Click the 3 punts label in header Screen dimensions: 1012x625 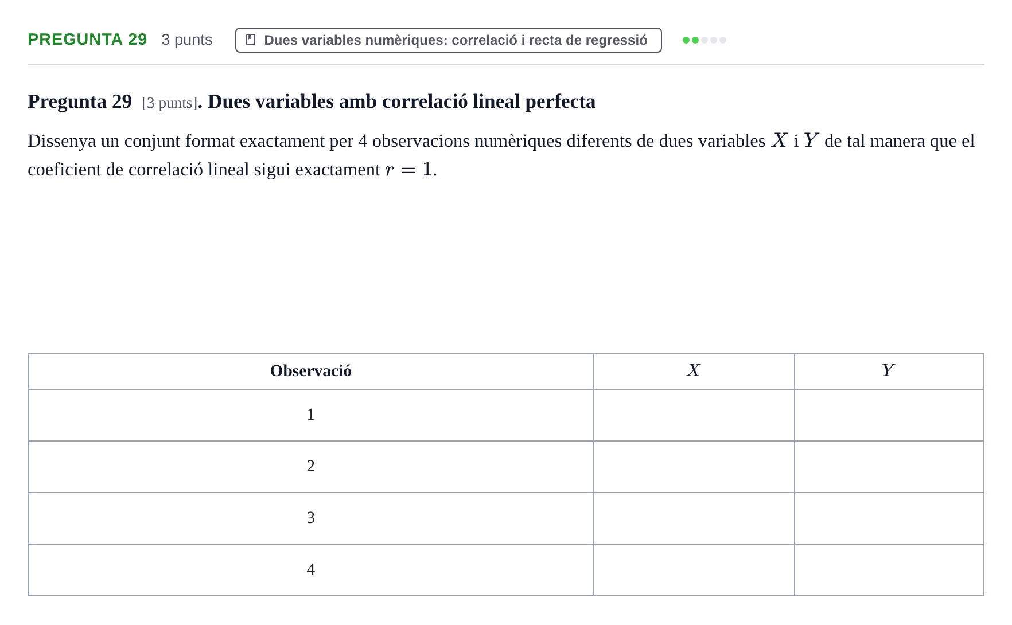pyautogui.click(x=187, y=40)
